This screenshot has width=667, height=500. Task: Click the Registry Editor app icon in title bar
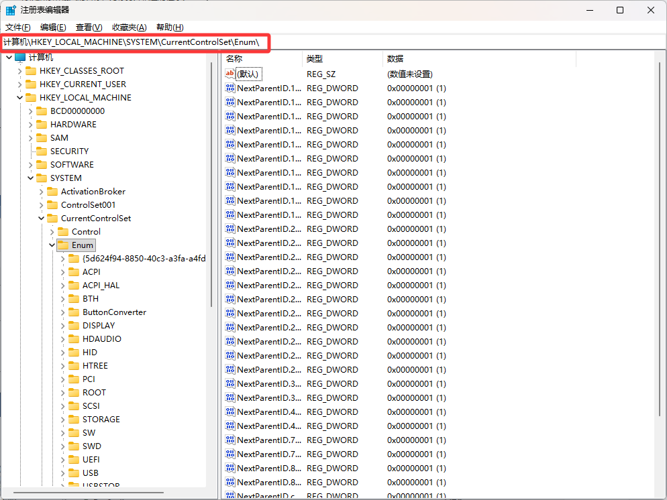[x=11, y=10]
